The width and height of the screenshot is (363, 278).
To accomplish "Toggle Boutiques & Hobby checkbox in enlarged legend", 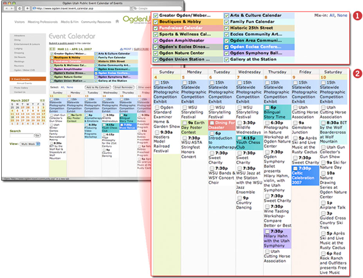I will 155,22.
